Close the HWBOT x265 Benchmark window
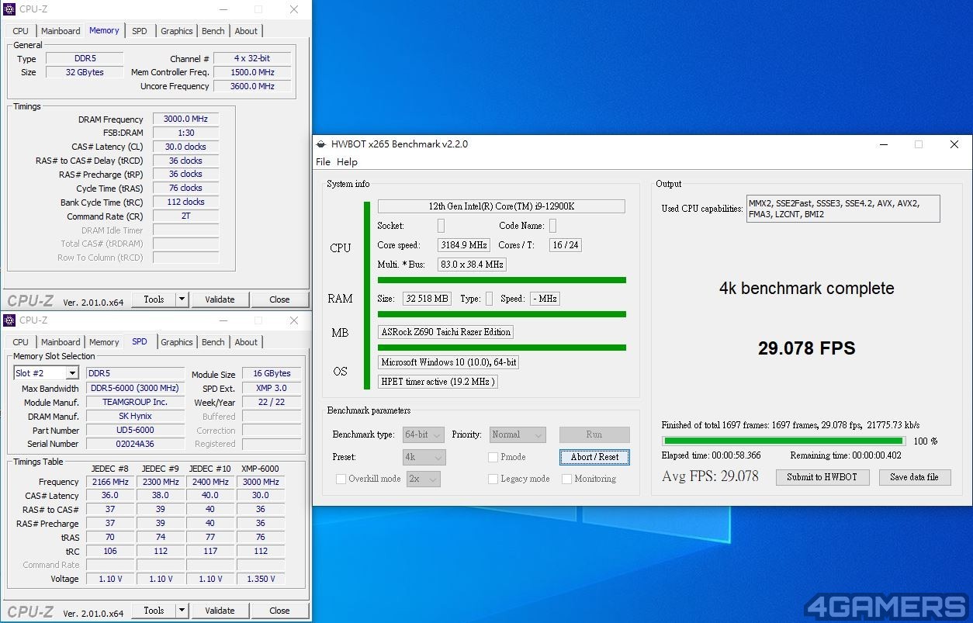This screenshot has height=623, width=973. (x=954, y=144)
